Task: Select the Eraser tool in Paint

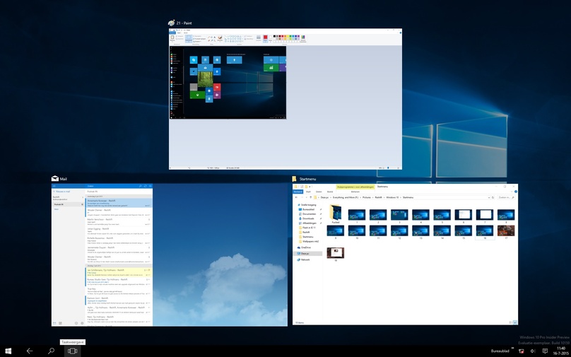Action: [x=209, y=40]
